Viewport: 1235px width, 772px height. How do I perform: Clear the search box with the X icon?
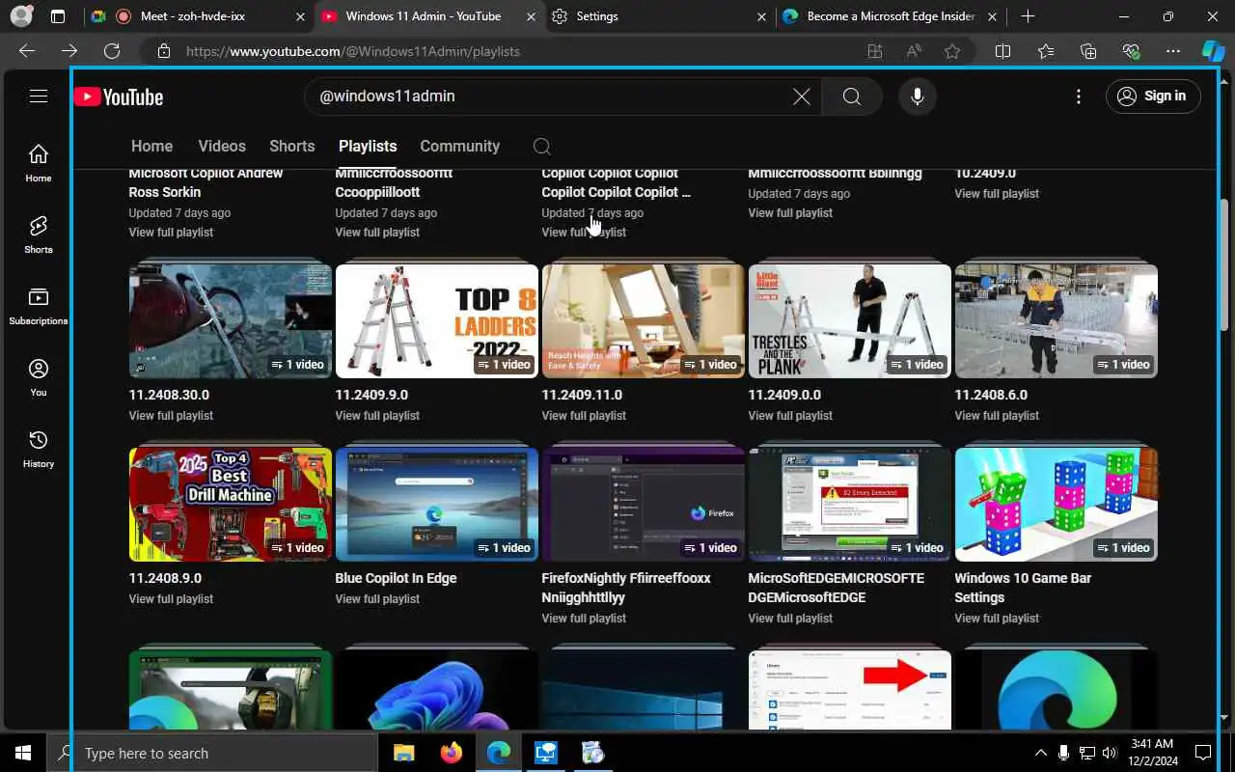[802, 96]
